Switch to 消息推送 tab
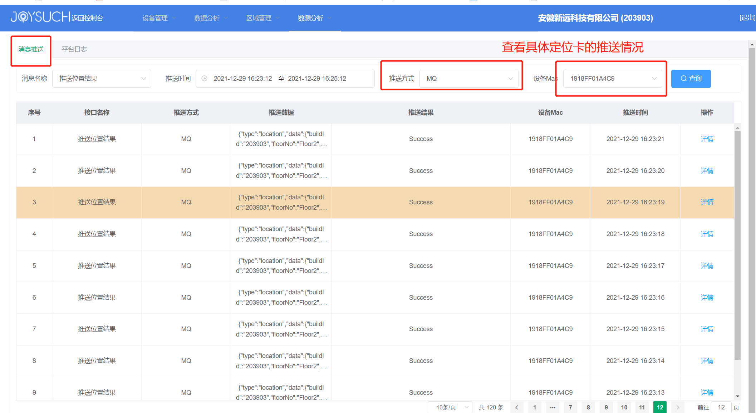 point(31,49)
